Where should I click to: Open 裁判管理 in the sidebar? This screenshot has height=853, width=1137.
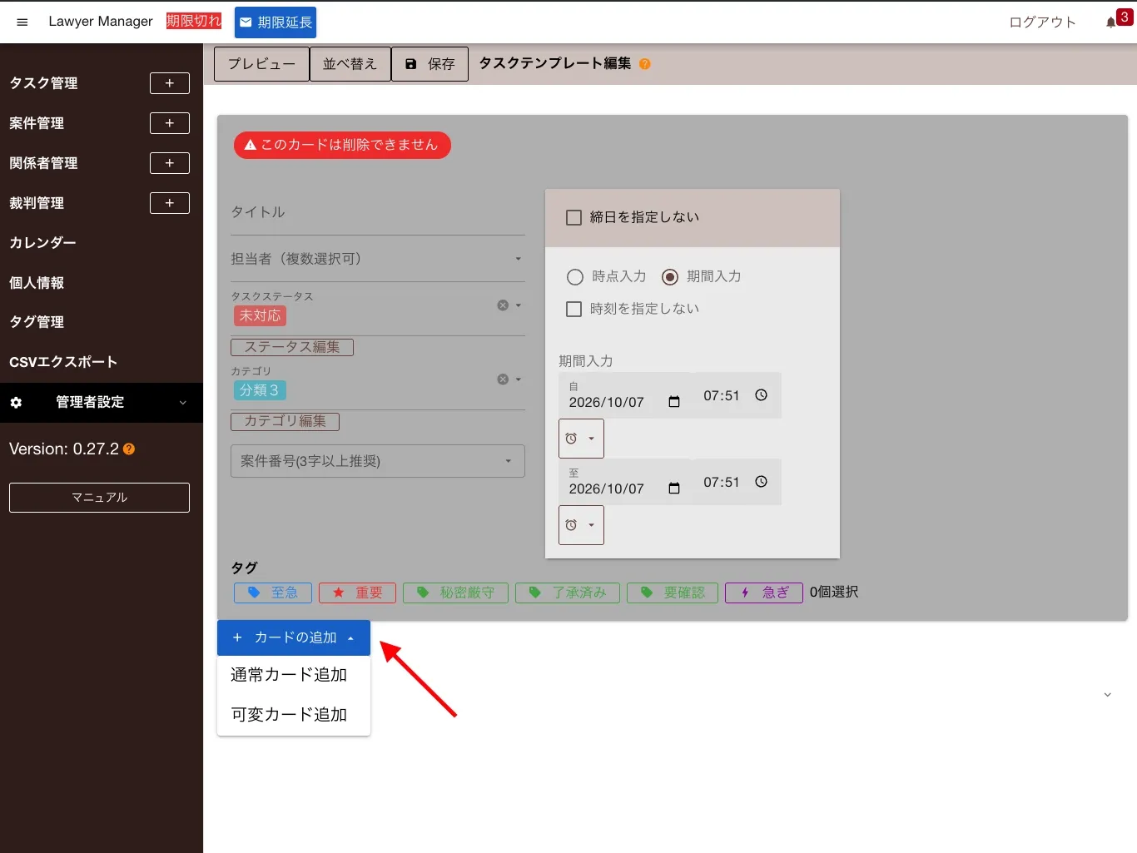tap(37, 203)
